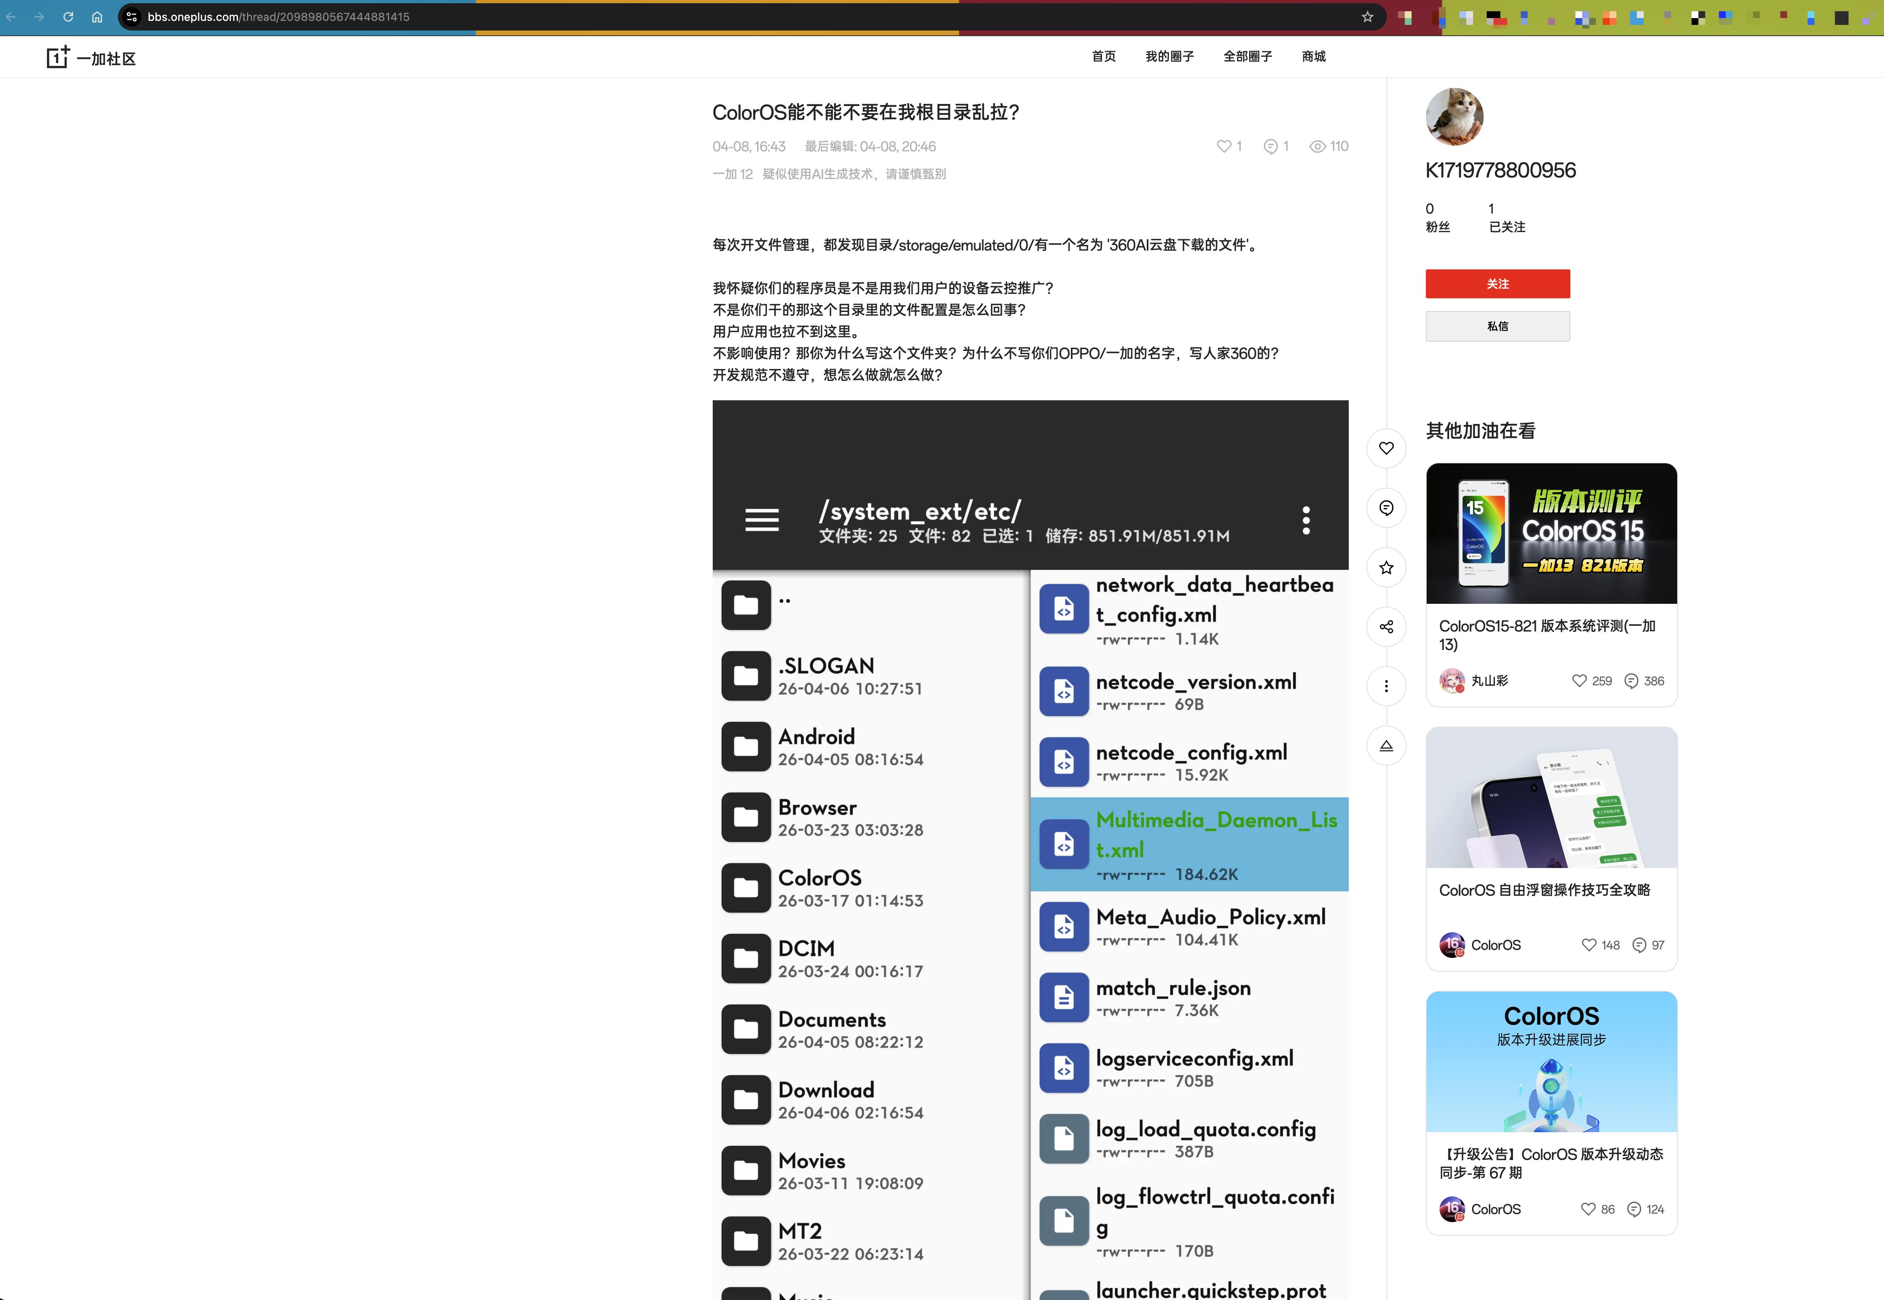Open profile of author K1719778800956

point(1501,170)
